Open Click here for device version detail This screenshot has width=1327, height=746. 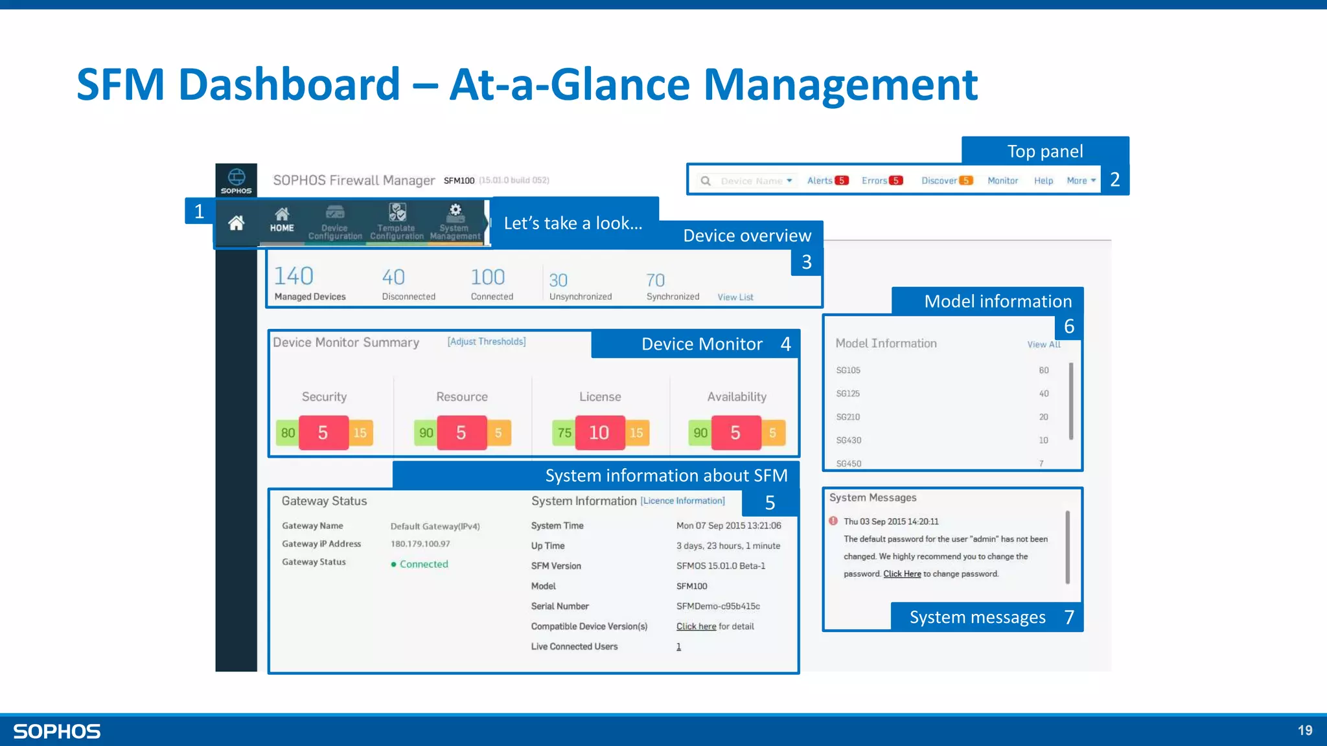click(696, 626)
